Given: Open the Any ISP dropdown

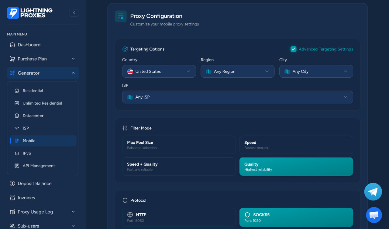Looking at the screenshot, I should point(238,97).
